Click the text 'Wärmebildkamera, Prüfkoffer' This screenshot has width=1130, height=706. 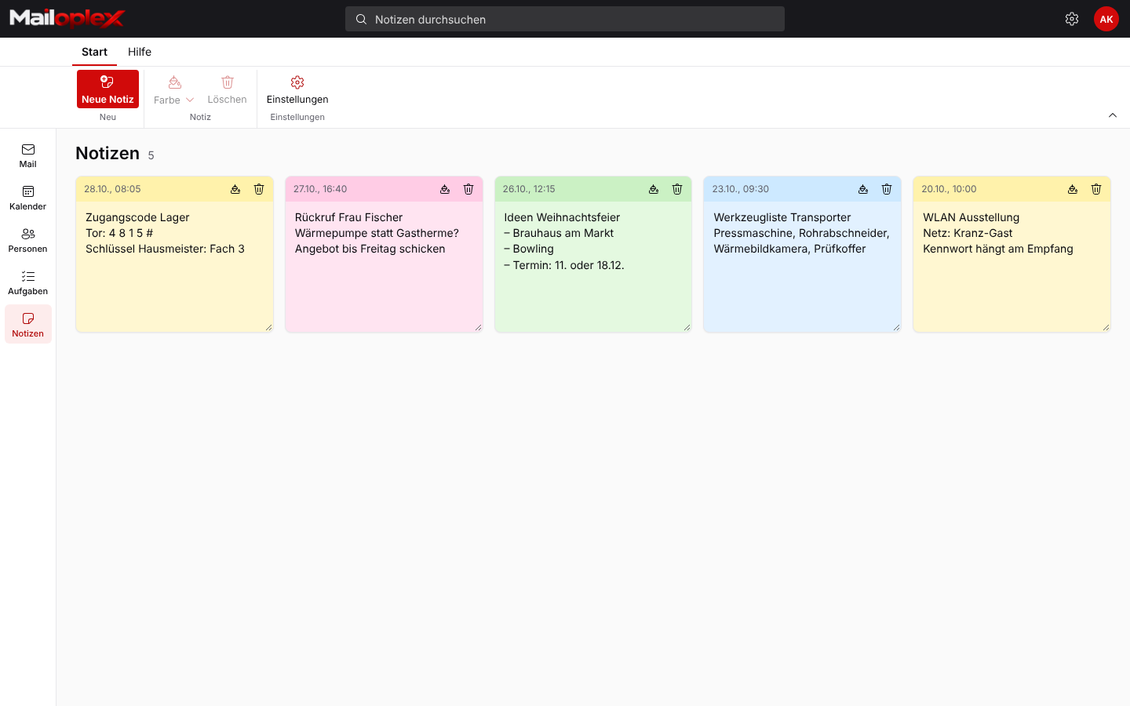789,249
